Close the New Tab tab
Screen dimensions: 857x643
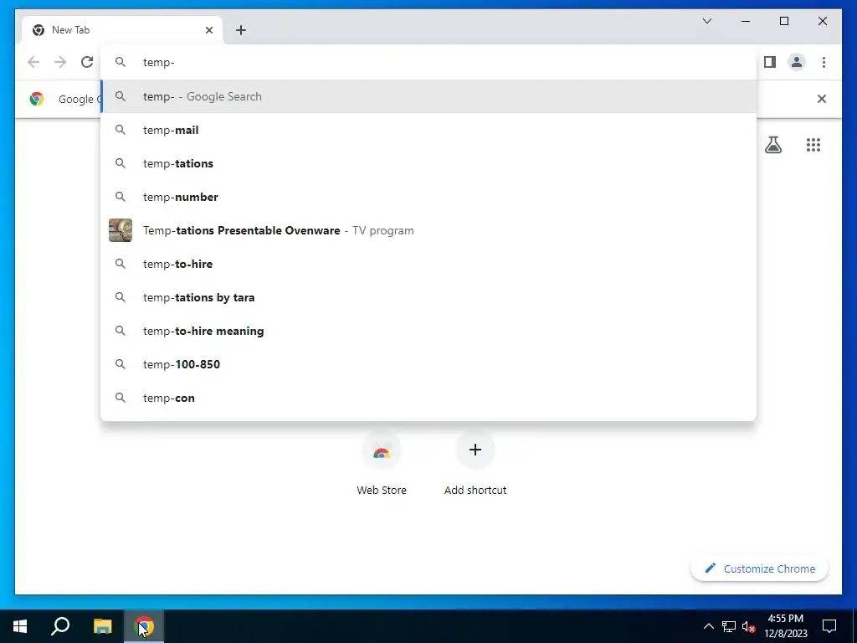pyautogui.click(x=208, y=30)
